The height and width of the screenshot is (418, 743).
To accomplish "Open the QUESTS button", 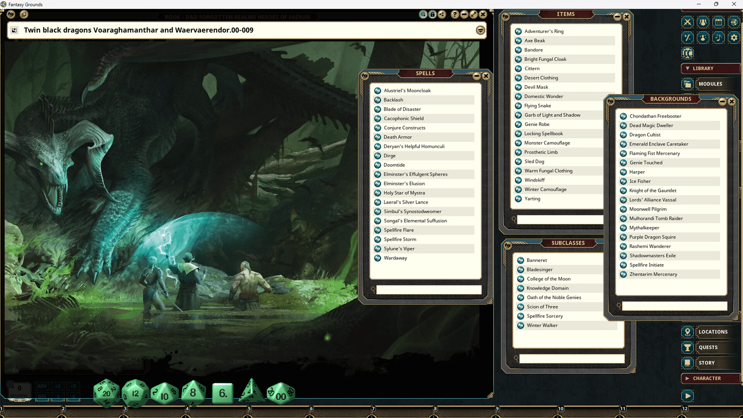I will pyautogui.click(x=708, y=347).
